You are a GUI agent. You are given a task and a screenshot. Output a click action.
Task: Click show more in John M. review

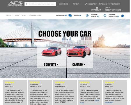pyautogui.click(x=109, y=102)
